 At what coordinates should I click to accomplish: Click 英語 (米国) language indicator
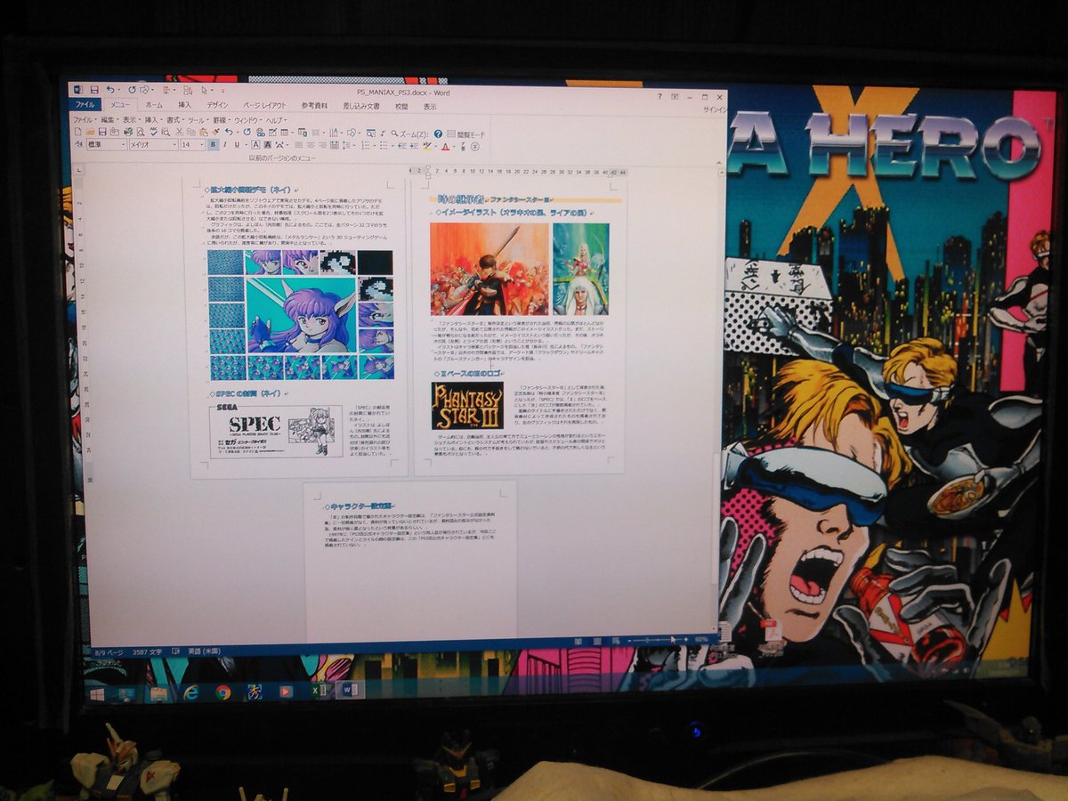click(204, 651)
